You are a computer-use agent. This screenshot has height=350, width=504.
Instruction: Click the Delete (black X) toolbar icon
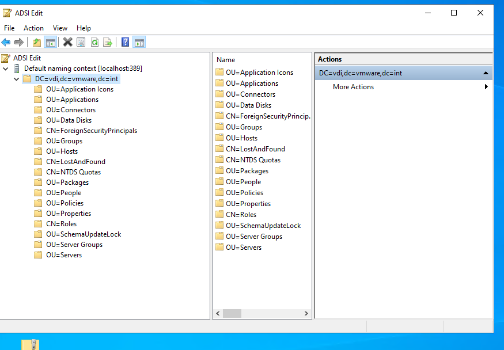point(67,42)
